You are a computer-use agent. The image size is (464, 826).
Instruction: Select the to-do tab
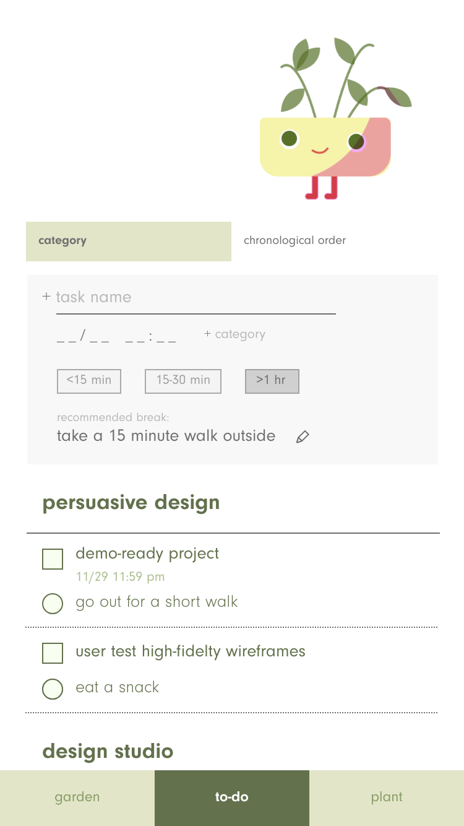(x=232, y=798)
